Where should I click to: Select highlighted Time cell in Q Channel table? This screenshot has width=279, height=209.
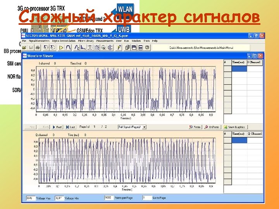[x=239, y=140]
